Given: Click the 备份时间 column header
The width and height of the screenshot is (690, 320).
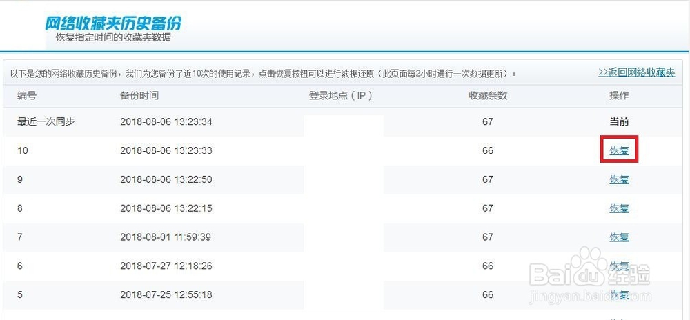Looking at the screenshot, I should 139,96.
